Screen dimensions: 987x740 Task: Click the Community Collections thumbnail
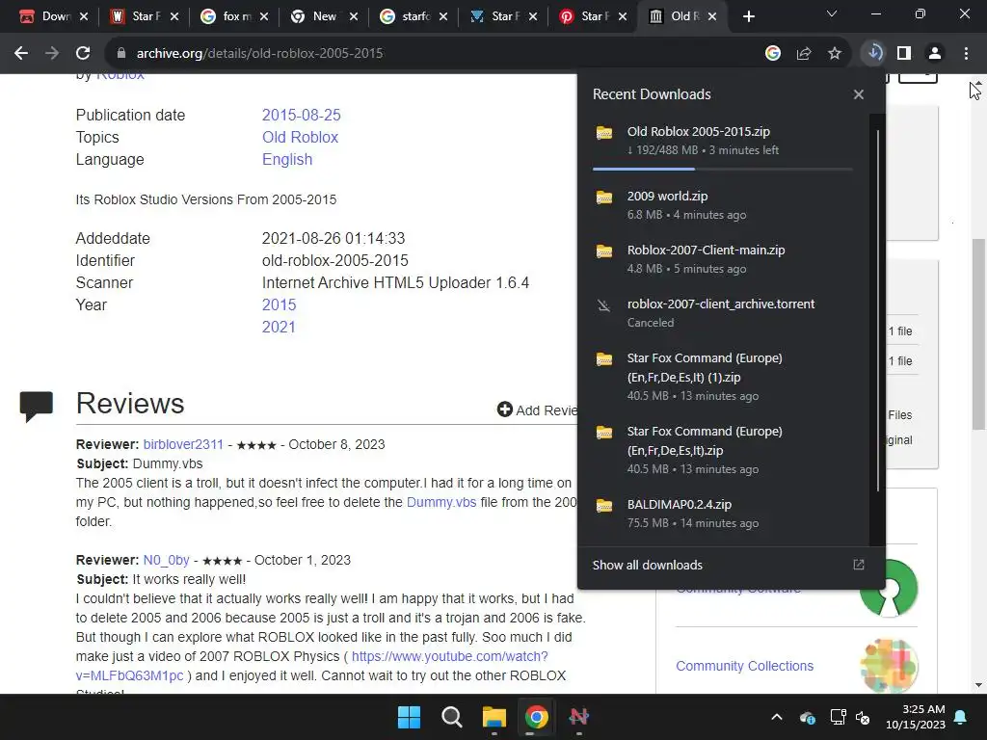click(x=889, y=665)
